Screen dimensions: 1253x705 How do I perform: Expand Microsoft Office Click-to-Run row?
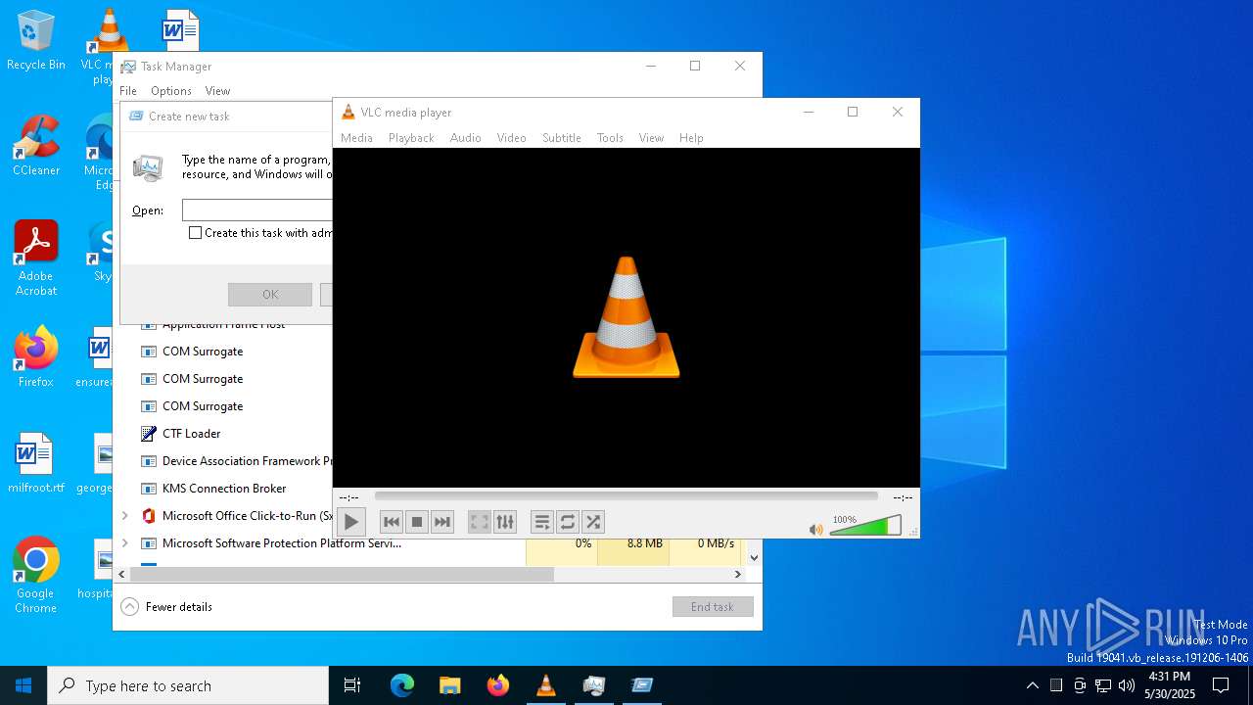pyautogui.click(x=124, y=516)
